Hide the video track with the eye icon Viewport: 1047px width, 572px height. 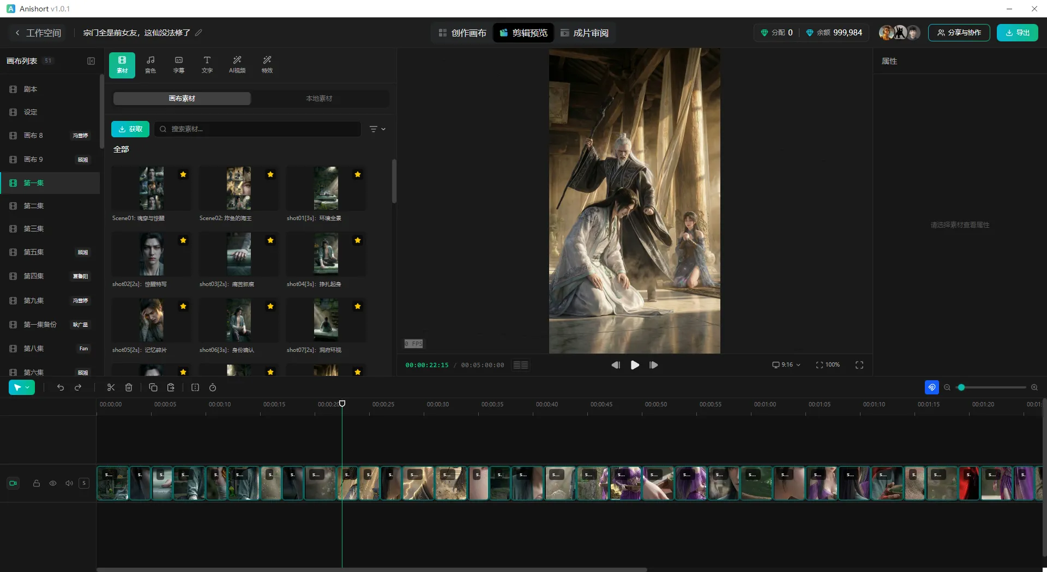point(53,483)
